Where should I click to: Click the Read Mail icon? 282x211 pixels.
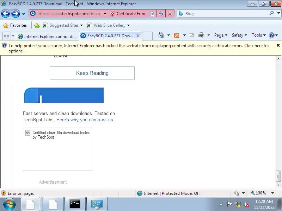pos(191,35)
